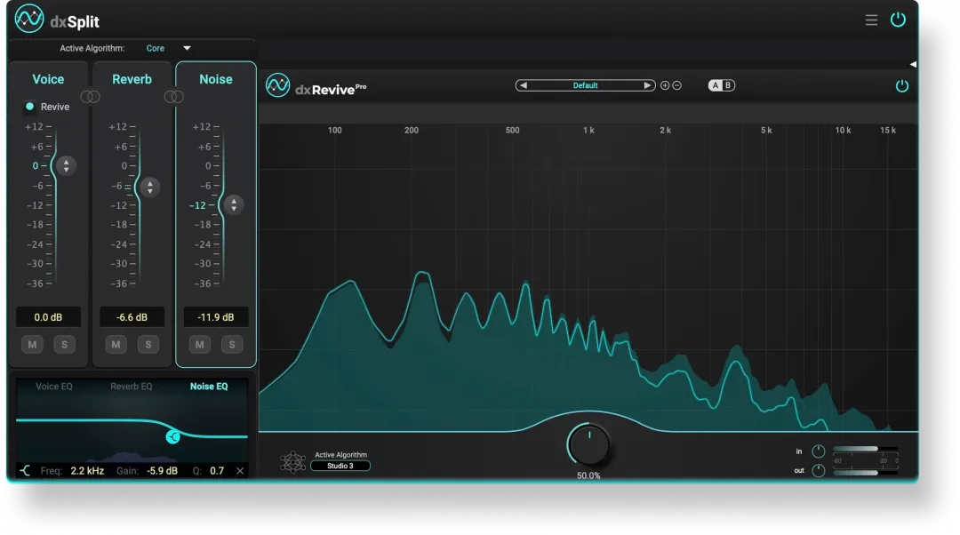This screenshot has width=960, height=535.
Task: Click the dxSplit logo icon
Action: tap(28, 19)
